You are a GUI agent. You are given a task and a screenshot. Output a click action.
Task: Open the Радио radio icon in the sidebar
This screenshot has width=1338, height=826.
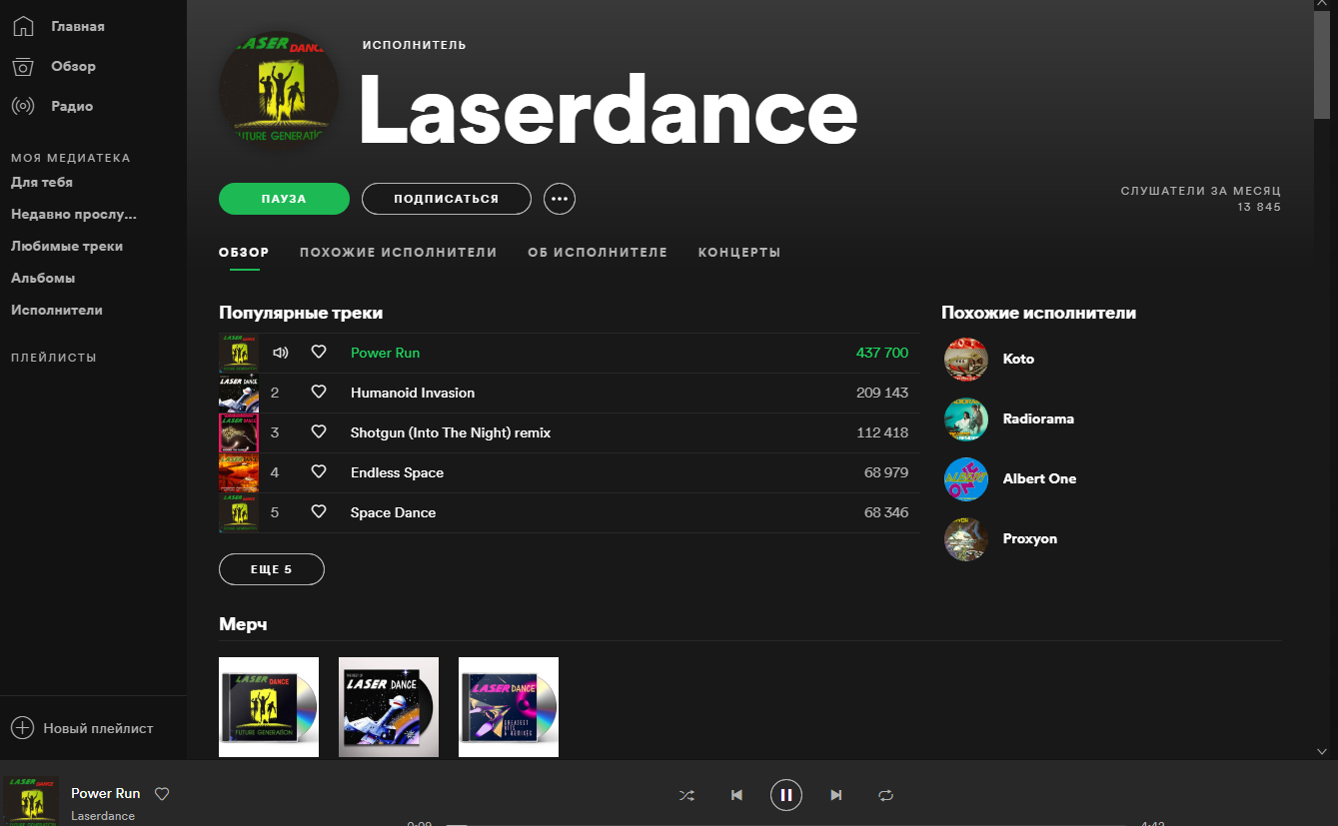pyautogui.click(x=23, y=106)
